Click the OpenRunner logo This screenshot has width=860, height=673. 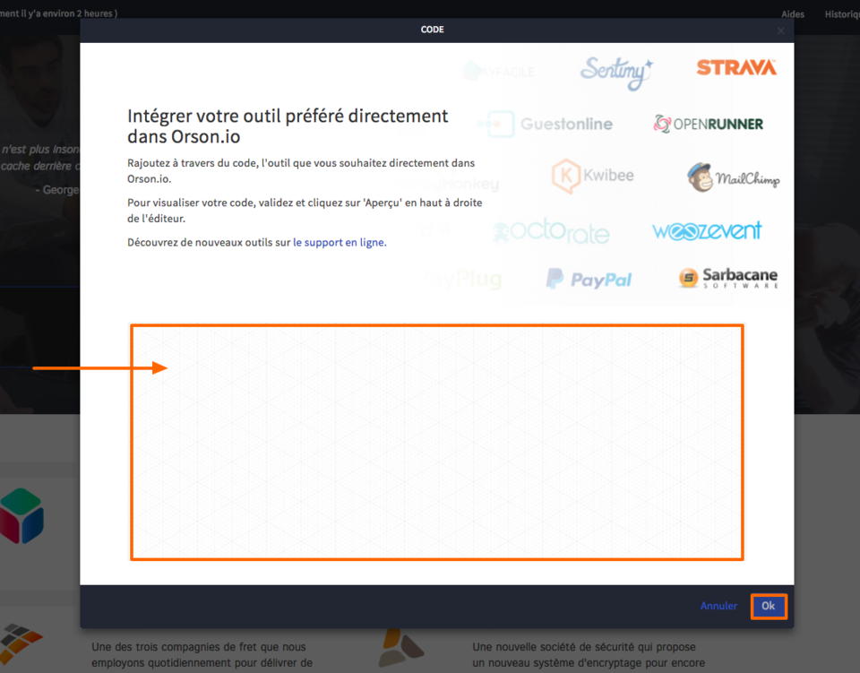pyautogui.click(x=708, y=124)
